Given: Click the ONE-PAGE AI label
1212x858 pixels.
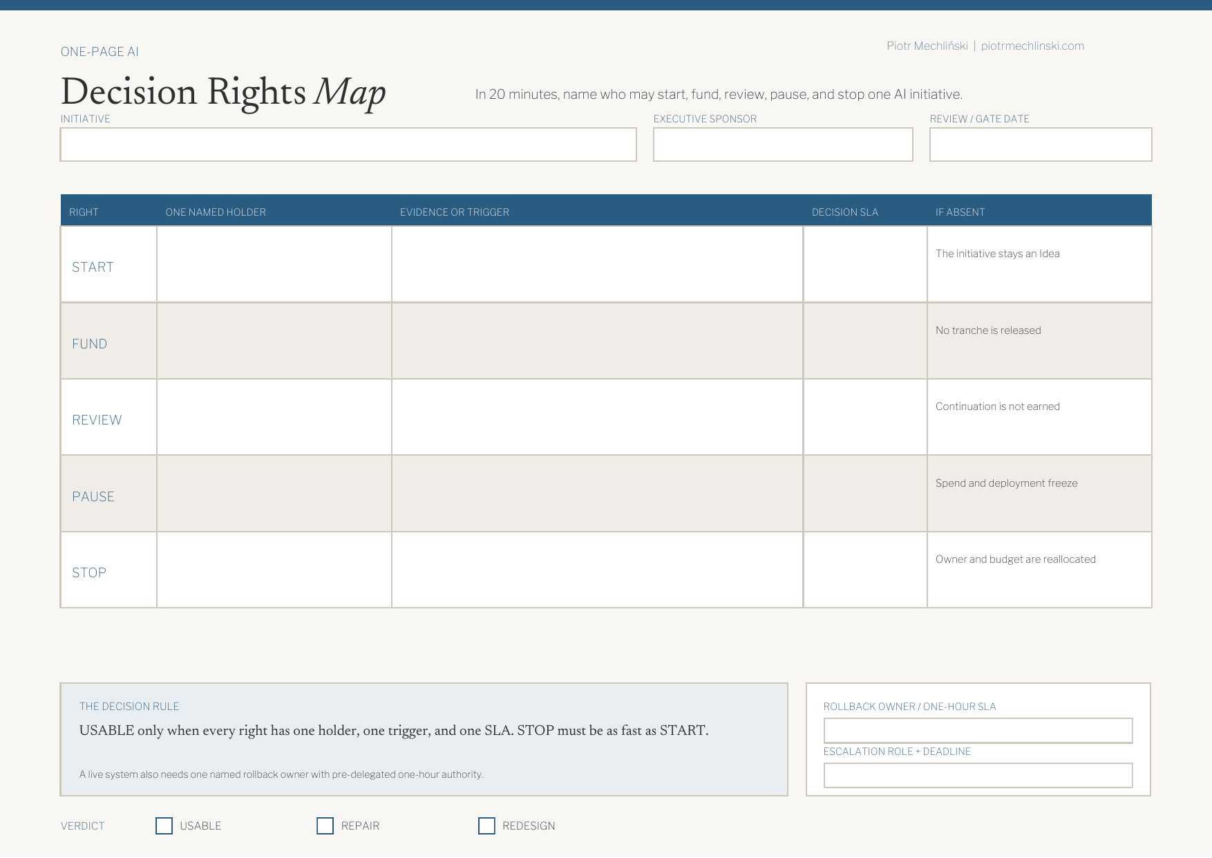Looking at the screenshot, I should (x=100, y=52).
